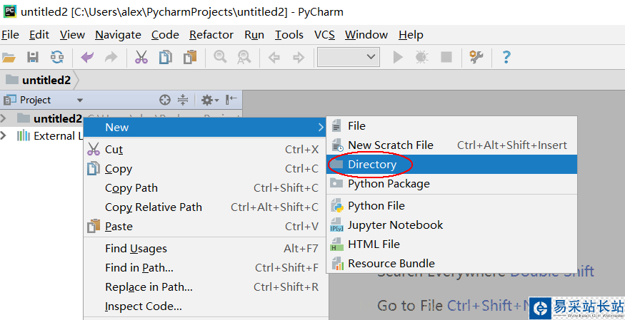The image size is (625, 320).
Task: Click the Save All toolbar icon
Action: (x=33, y=57)
